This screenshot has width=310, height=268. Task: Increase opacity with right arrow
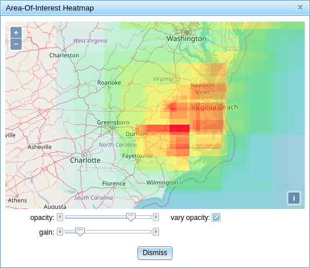156,217
